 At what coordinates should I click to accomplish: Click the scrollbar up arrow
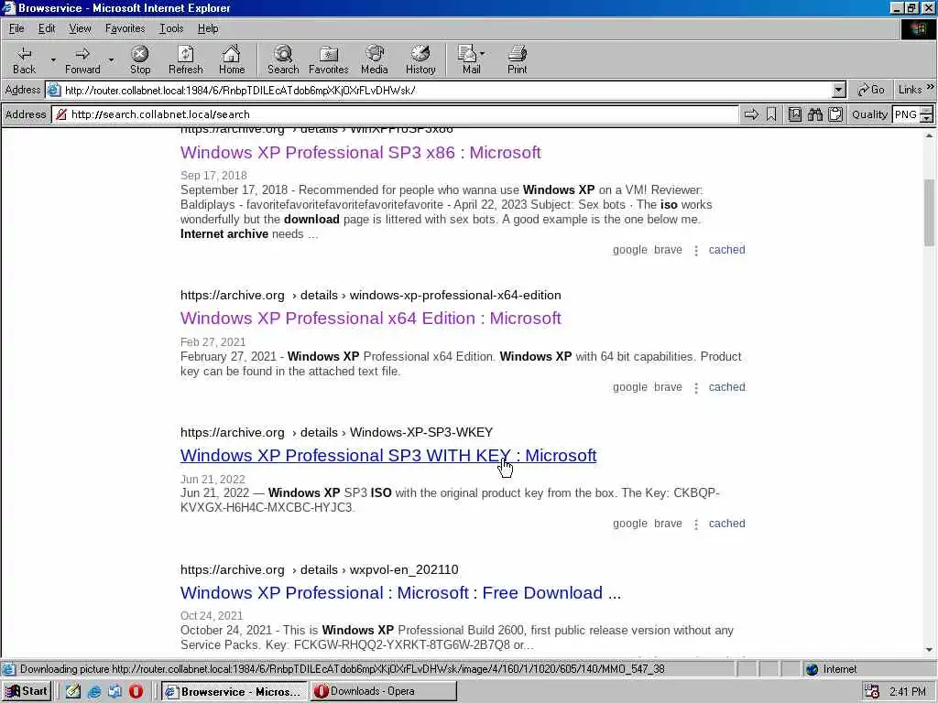click(929, 136)
